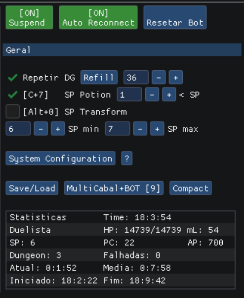Click the Falhadas: 0 counter

pyautogui.click(x=132, y=255)
